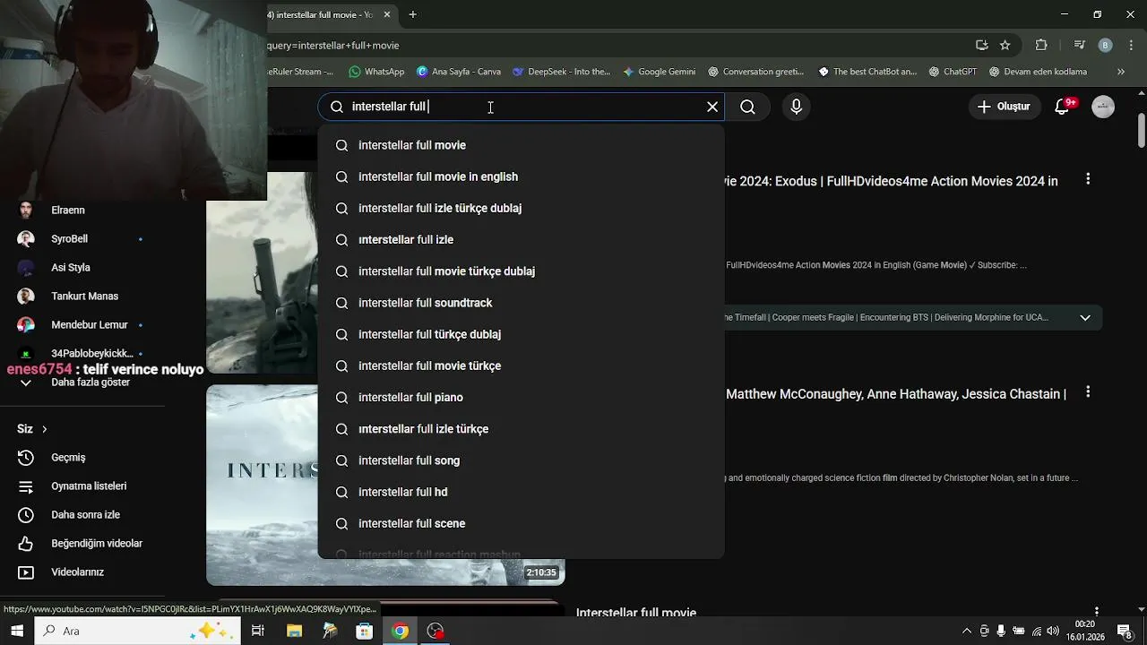Clear the YouTube search box text

click(712, 107)
